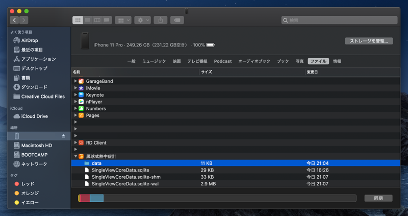Screen dimensions: 408x216
Task: Switch to the ミュージック tab
Action: tap(154, 61)
